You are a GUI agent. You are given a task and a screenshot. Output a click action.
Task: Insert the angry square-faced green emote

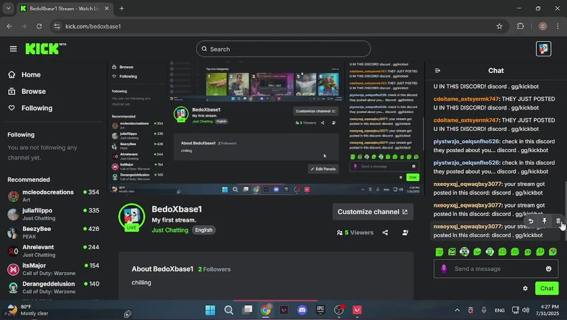click(452, 252)
